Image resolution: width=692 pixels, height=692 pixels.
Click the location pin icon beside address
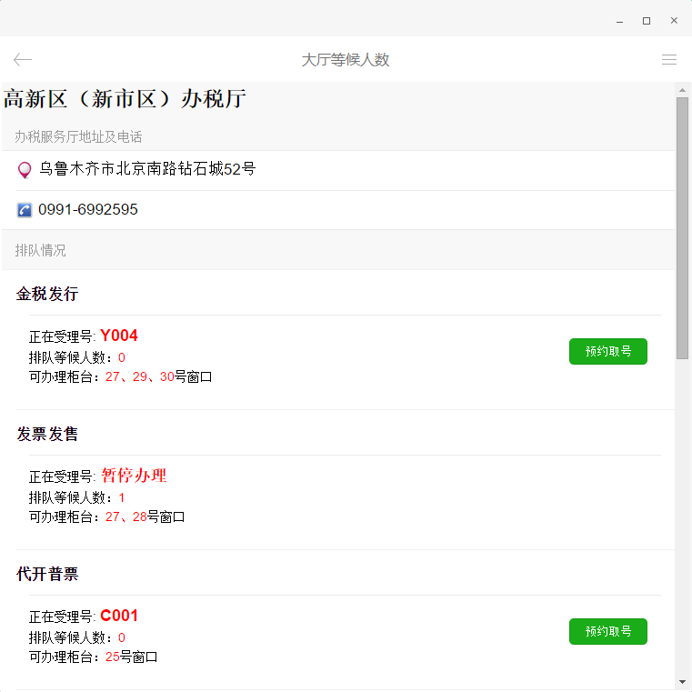25,170
